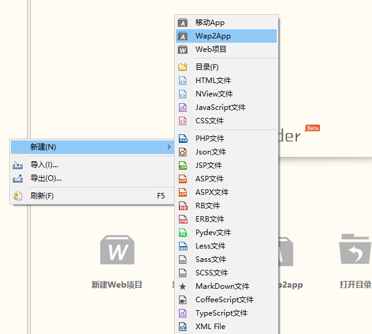The height and width of the screenshot is (334, 372).
Task: Click the TypeScript文件 icon
Action: coord(183,313)
